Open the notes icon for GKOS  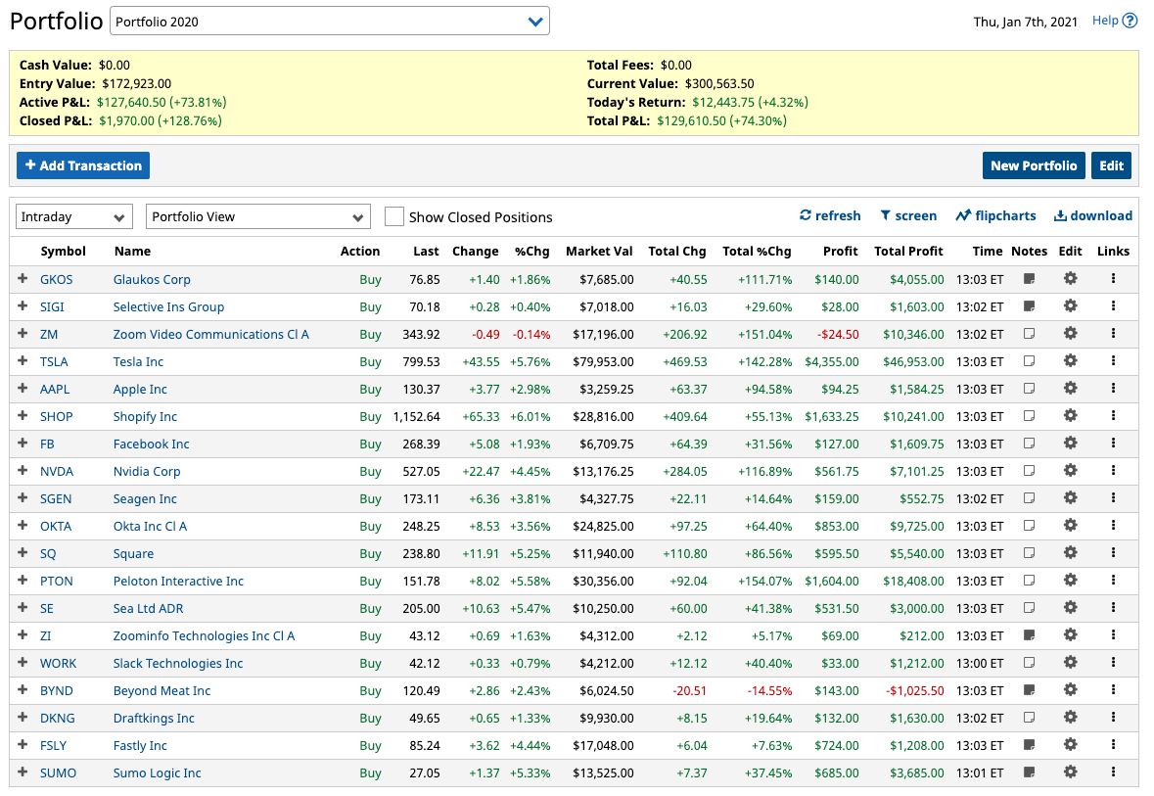[1029, 278]
